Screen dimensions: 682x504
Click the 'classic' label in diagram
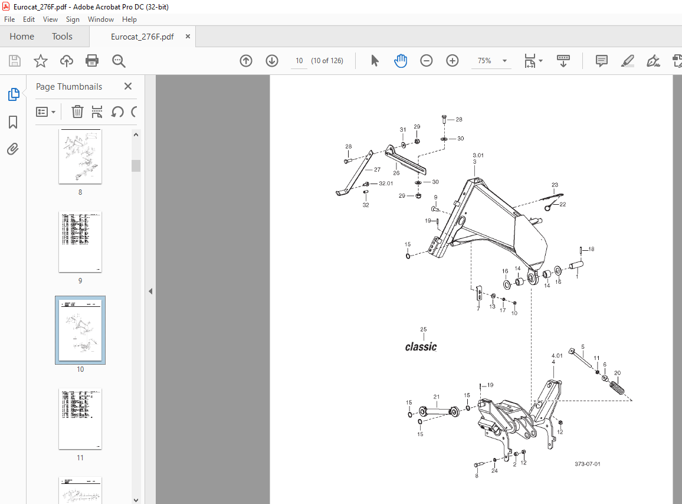point(421,347)
